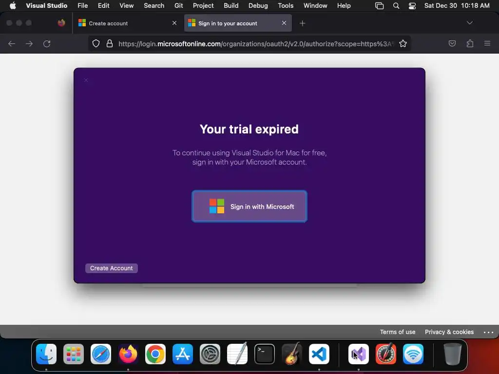Image resolution: width=499 pixels, height=374 pixels.
Task: Click the Create Account button
Action: (x=112, y=268)
